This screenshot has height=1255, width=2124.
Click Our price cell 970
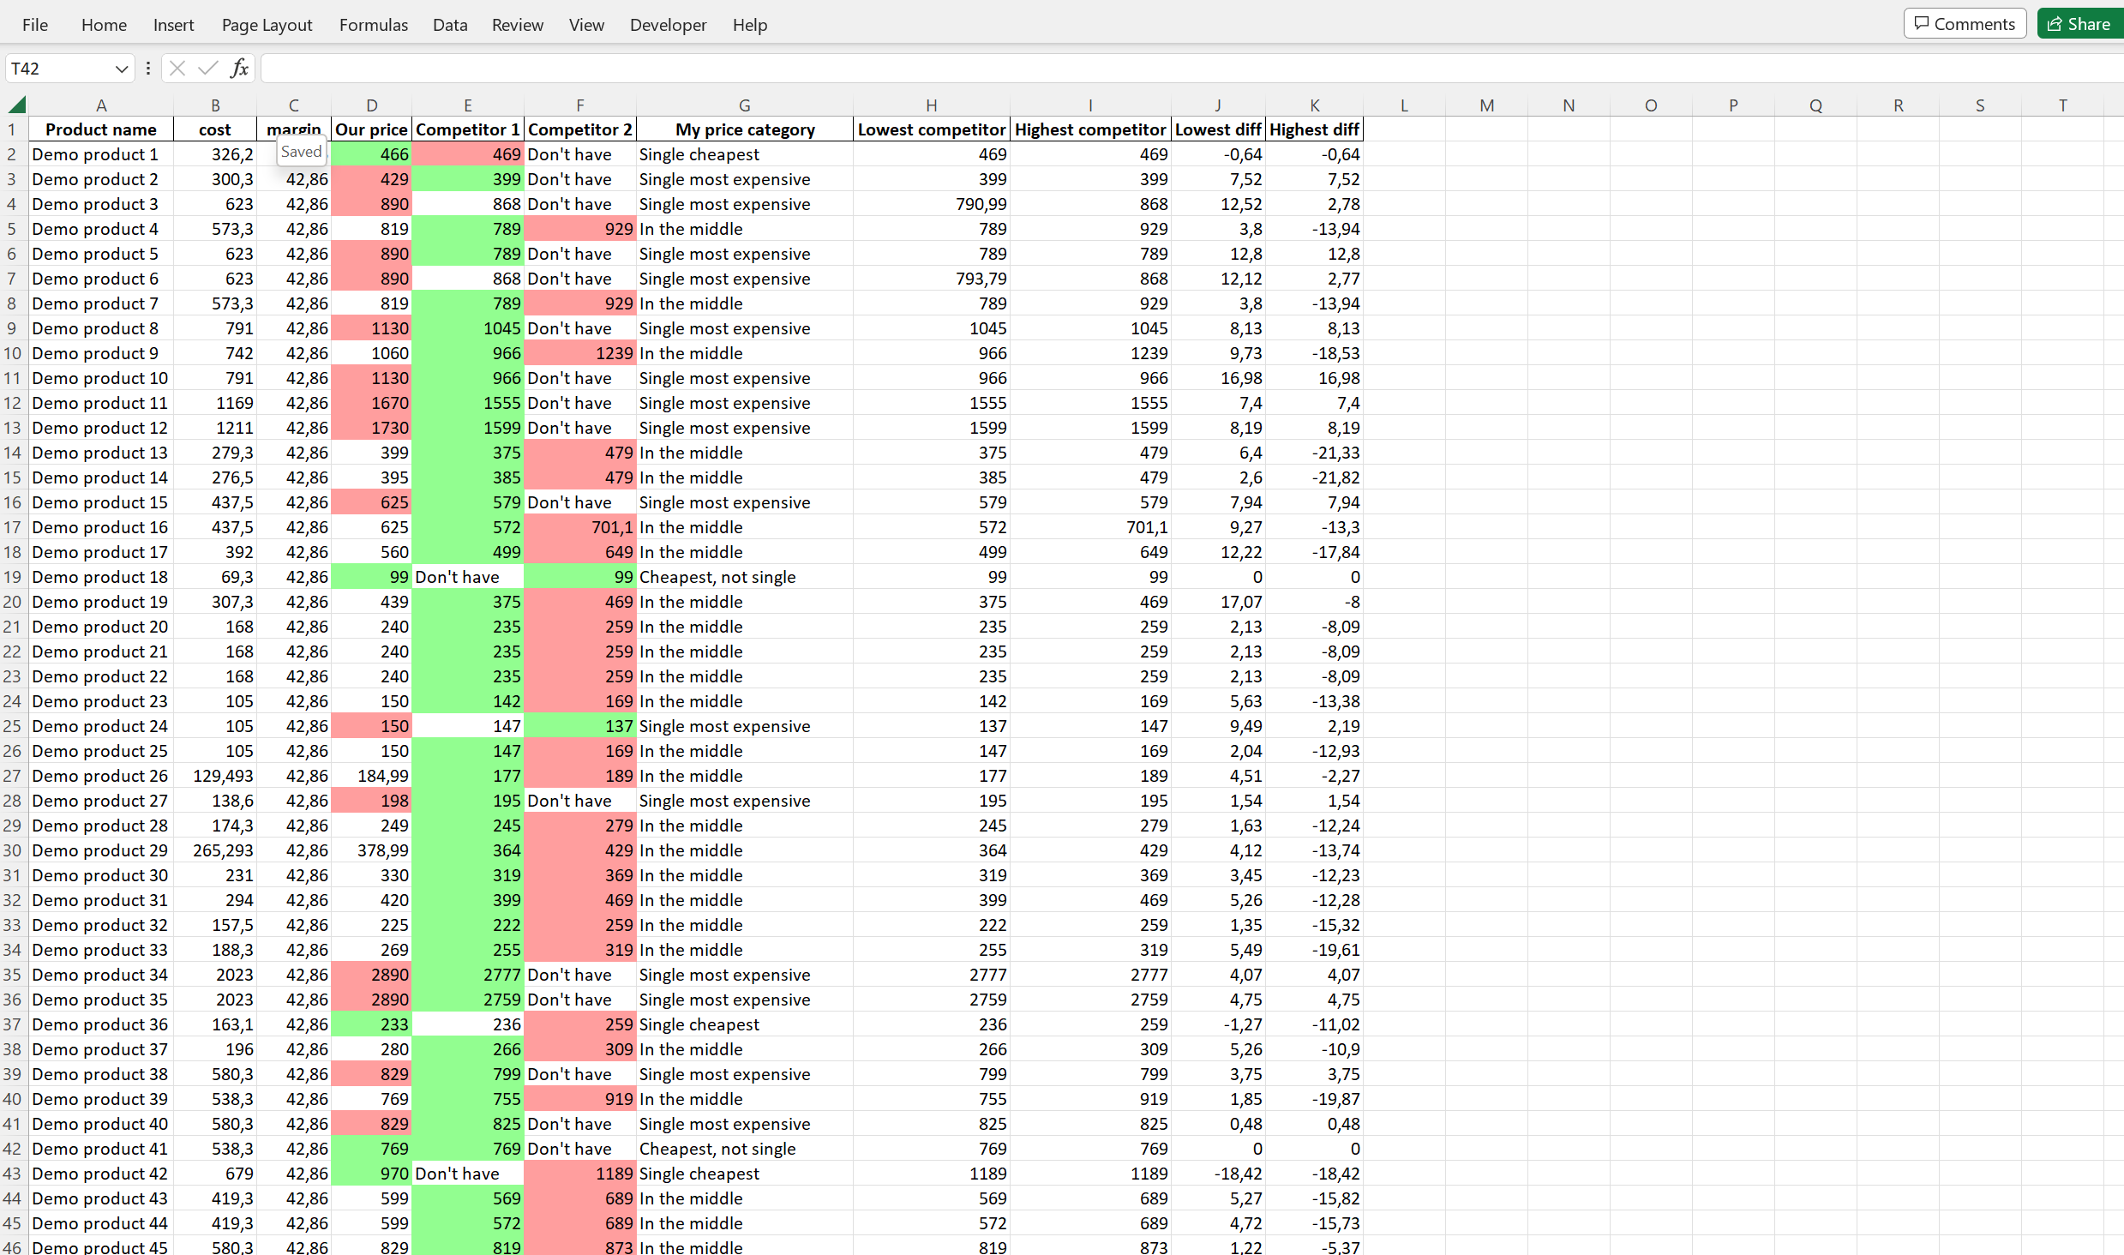pos(371,1174)
